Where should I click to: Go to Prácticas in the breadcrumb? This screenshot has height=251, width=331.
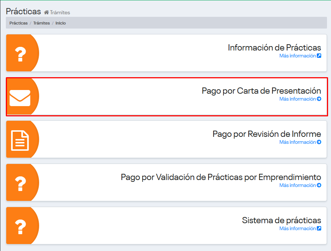18,23
